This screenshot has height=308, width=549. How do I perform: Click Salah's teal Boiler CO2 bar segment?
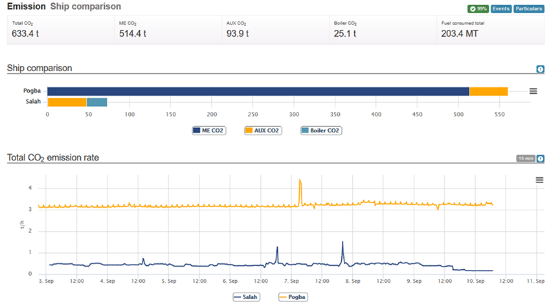(x=96, y=102)
